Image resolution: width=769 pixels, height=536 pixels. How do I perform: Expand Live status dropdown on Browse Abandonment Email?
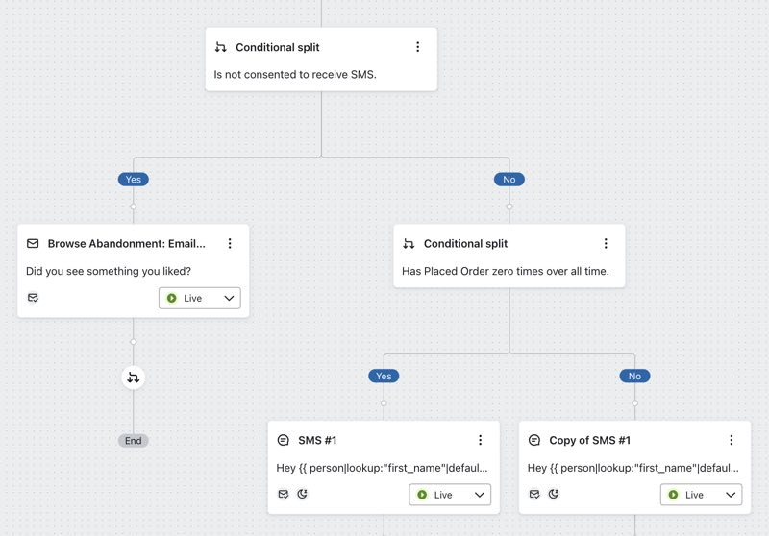point(200,299)
